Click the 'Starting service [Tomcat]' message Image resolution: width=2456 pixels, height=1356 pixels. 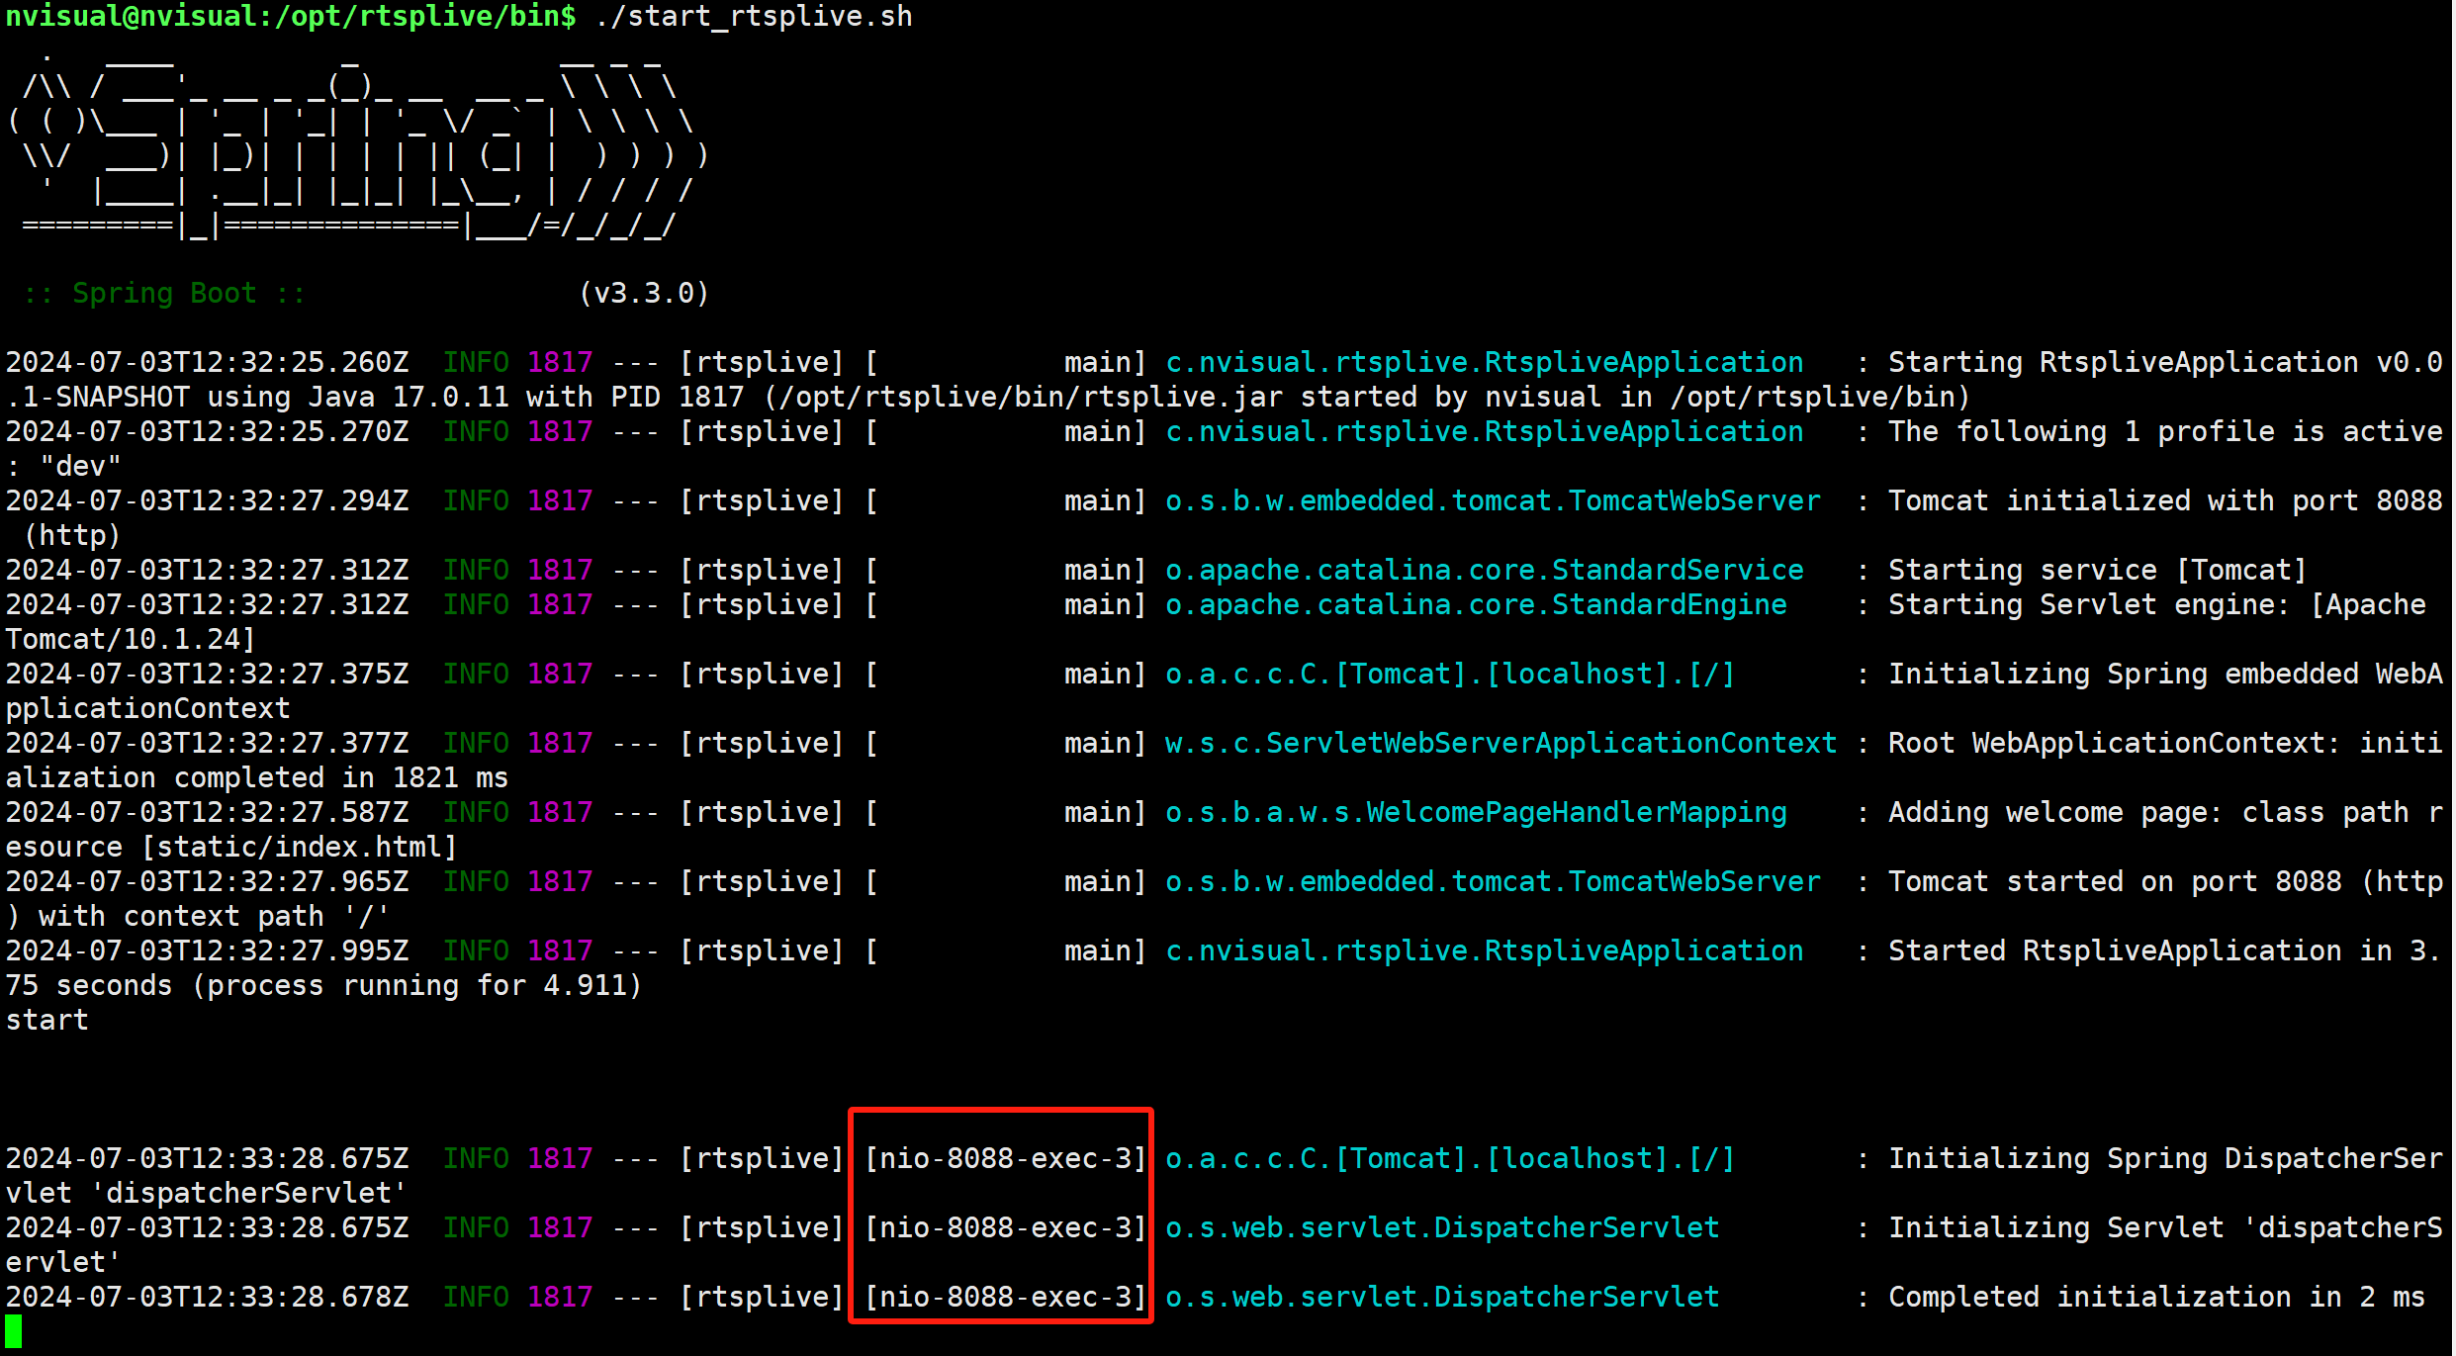2097,570
